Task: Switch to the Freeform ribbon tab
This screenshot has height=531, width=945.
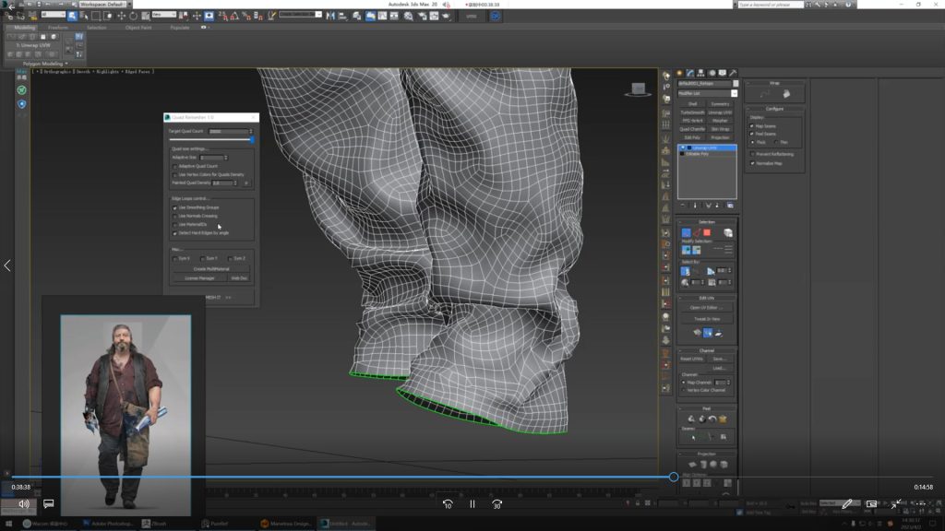Action: click(x=58, y=28)
